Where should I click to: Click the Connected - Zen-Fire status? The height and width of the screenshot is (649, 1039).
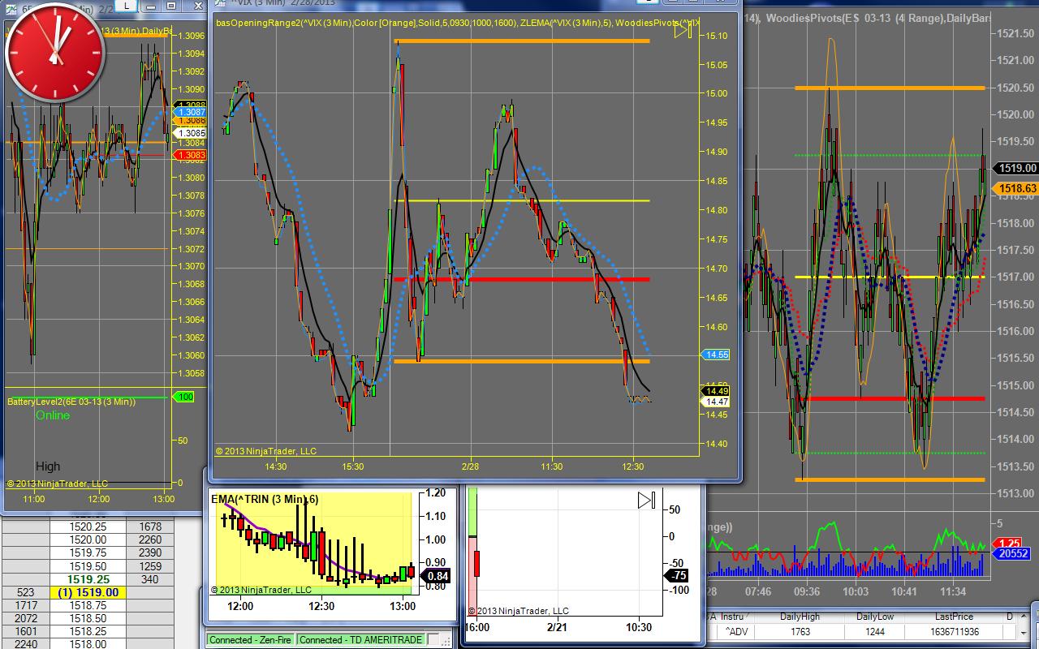coord(251,640)
